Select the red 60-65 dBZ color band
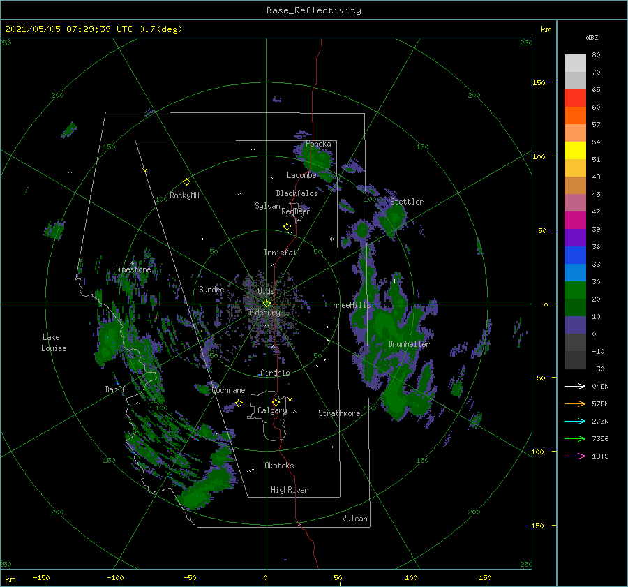 click(x=575, y=98)
